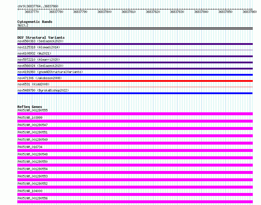Click the 36837840 ruler position
261x205 pixels.
click(x=201, y=12)
